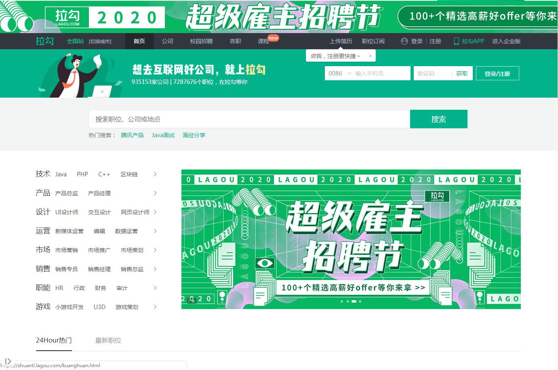558x370 pixels.
Task: Open the 校园招聘 navigation tab
Action: click(x=201, y=41)
